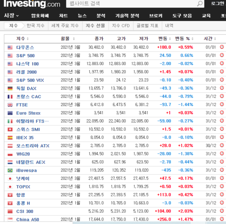This screenshot has width=226, height=224.
Task: Open the 기술적 분석 menu
Action: (127, 16)
